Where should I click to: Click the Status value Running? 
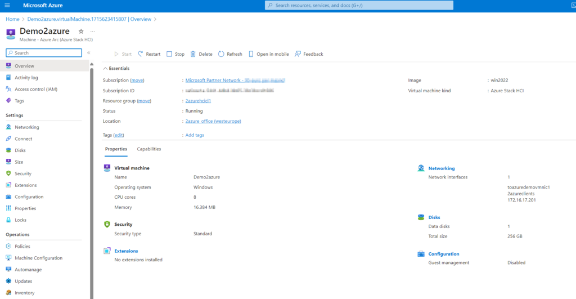click(x=194, y=111)
